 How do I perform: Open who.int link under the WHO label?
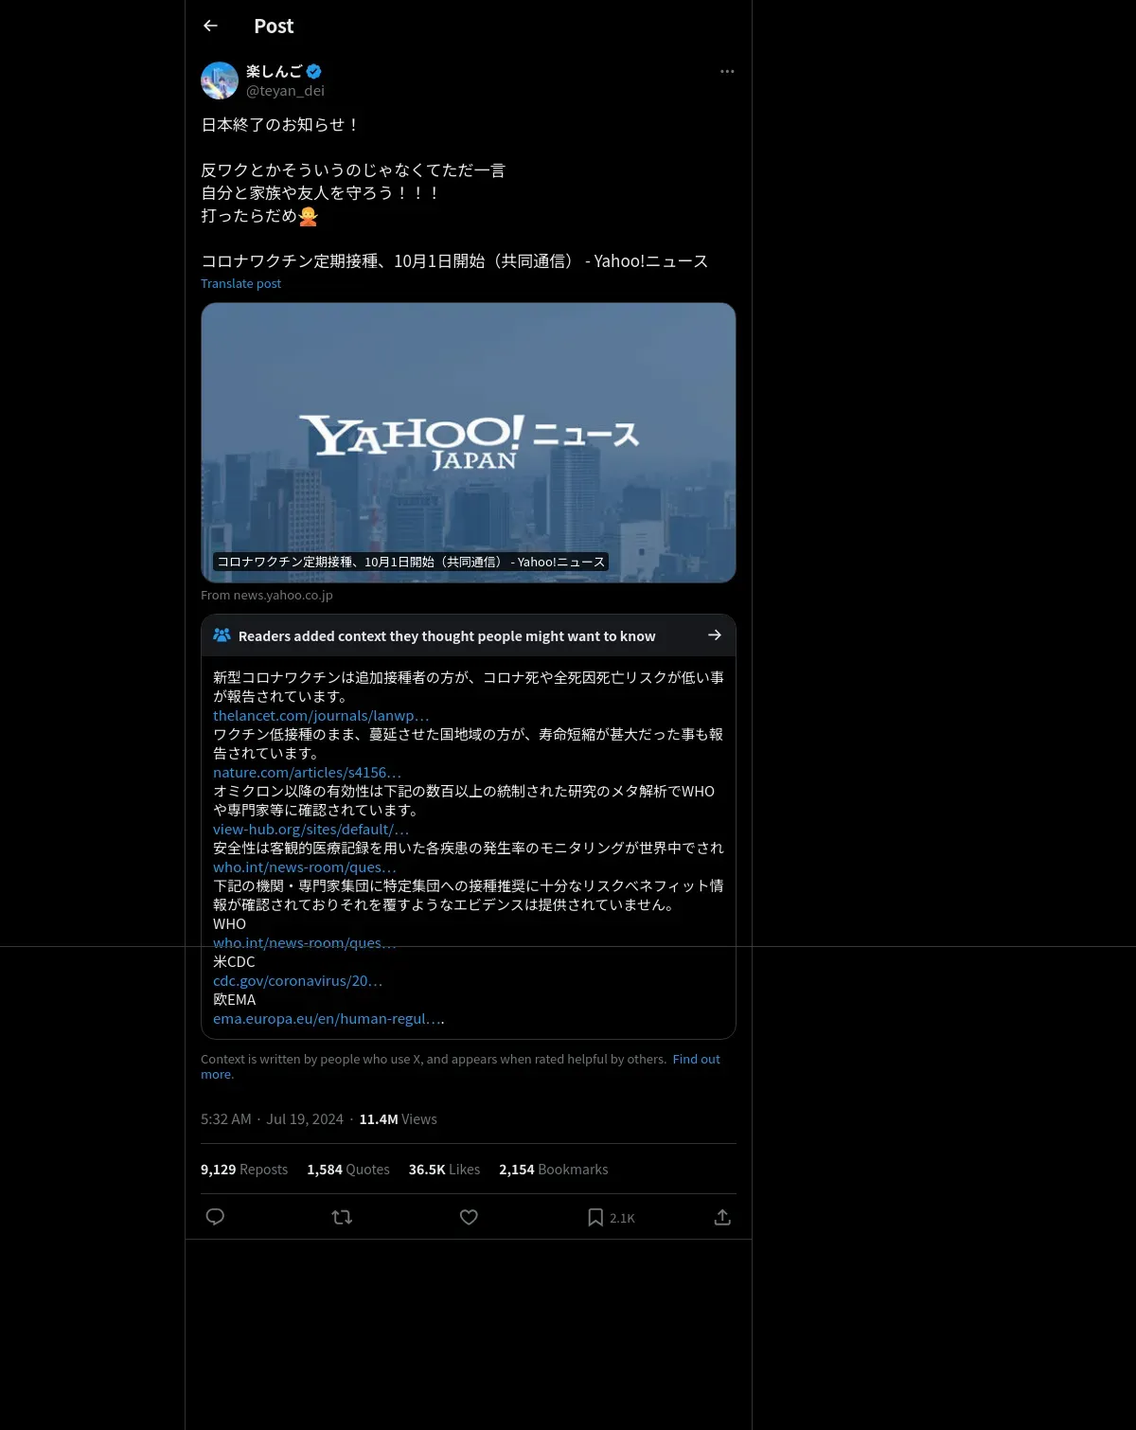(x=304, y=943)
